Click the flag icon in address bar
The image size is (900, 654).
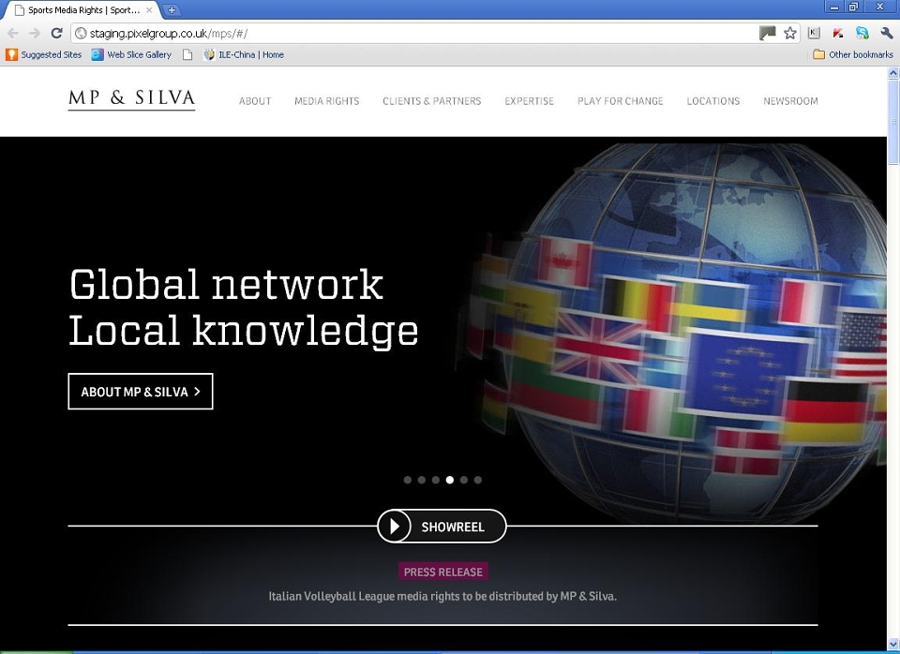(x=767, y=34)
